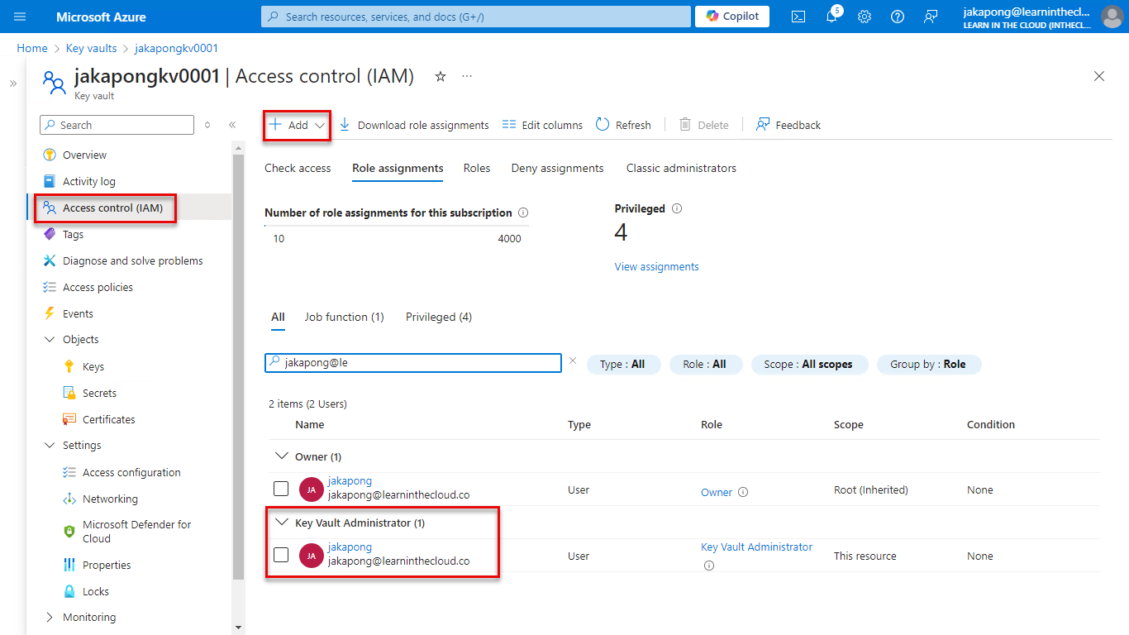The width and height of the screenshot is (1129, 635).
Task: Switch to the Roles tab
Action: pos(477,168)
